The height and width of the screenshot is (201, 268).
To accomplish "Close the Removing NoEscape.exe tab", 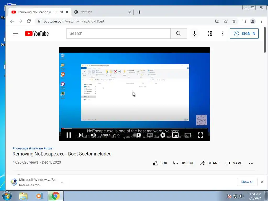I will pyautogui.click(x=67, y=12).
